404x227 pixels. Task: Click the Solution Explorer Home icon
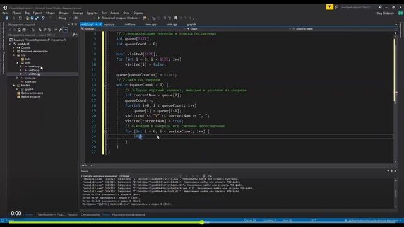coord(19,30)
